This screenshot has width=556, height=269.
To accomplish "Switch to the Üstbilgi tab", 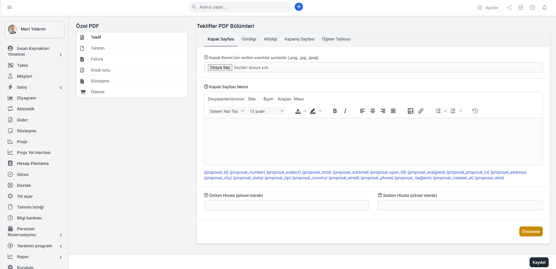I will point(249,39).
